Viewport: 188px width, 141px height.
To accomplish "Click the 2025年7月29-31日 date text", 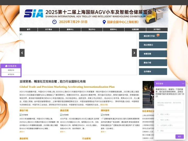I will coord(73,22).
